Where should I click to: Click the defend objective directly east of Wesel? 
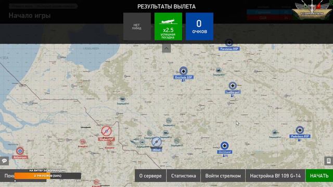(x=177, y=141)
